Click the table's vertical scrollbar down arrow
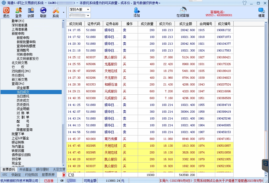269x183 pixels. 266,175
